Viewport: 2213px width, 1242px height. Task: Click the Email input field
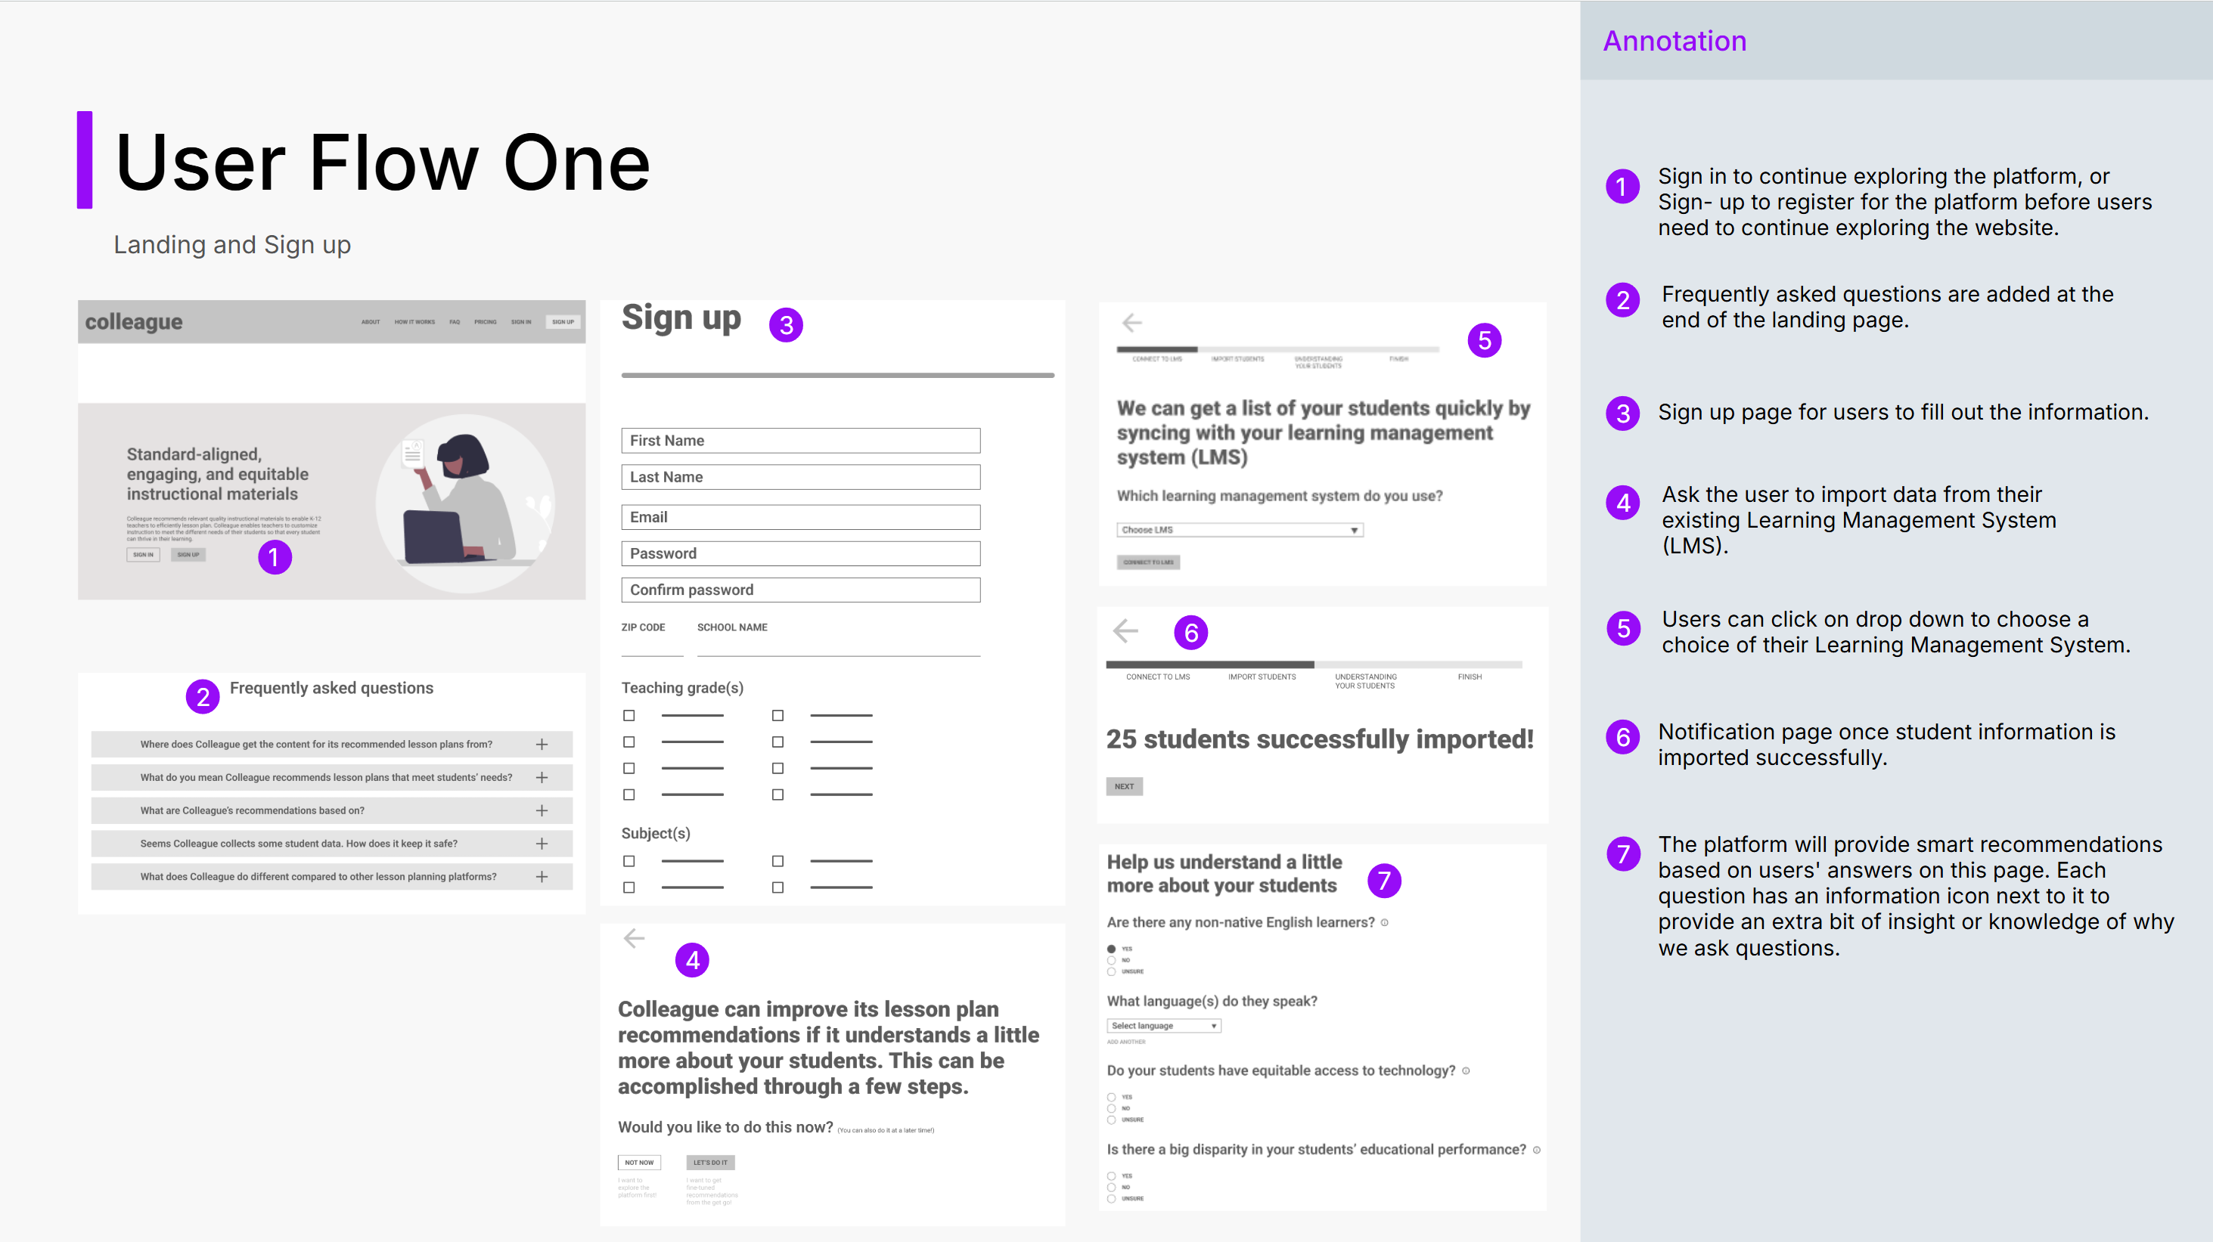pyautogui.click(x=801, y=517)
